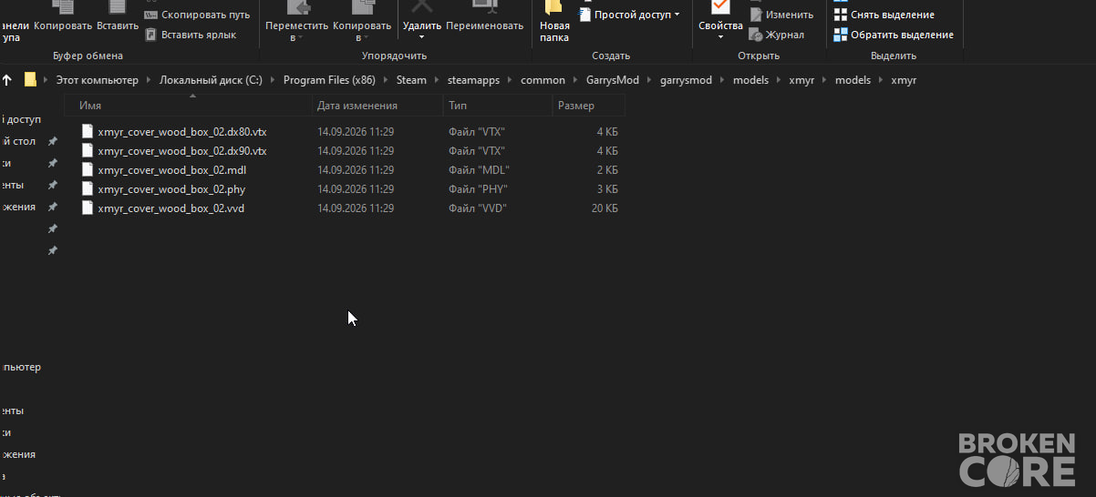Click the Up arrow beside the address bar
The width and height of the screenshot is (1096, 497).
point(7,80)
